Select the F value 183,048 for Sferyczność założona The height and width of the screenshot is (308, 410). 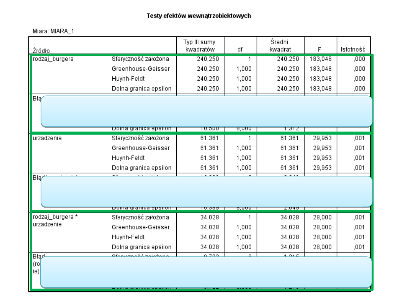click(320, 59)
